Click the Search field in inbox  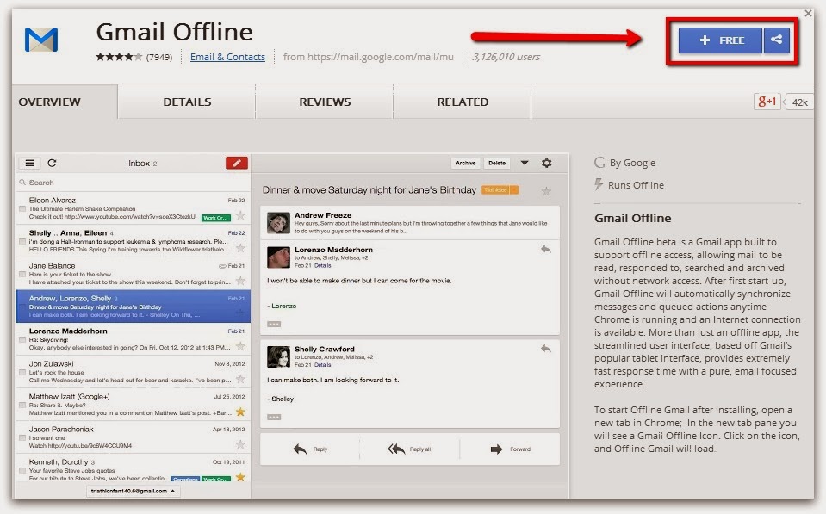(x=134, y=183)
